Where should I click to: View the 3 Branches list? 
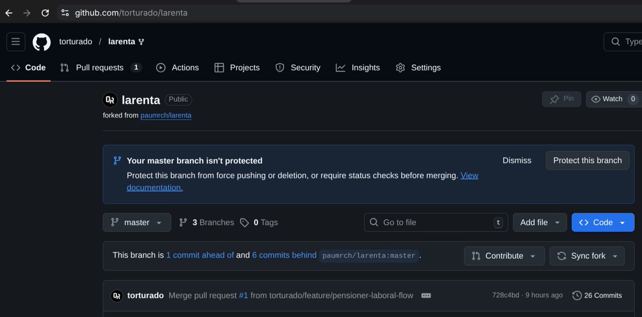[207, 222]
